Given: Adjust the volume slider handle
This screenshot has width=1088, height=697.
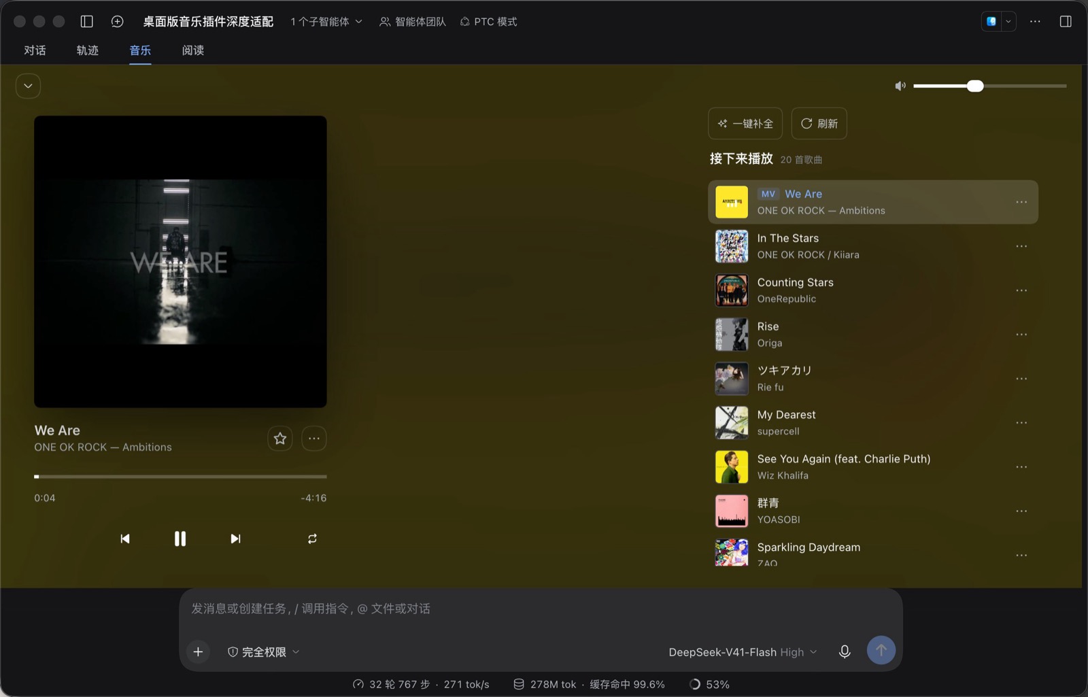Looking at the screenshot, I should pos(975,86).
